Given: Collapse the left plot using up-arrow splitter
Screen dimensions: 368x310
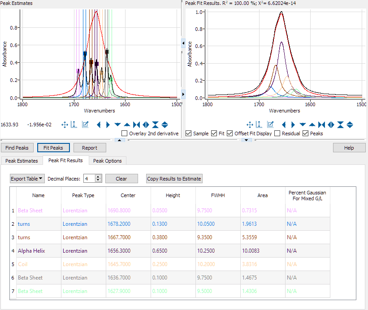Looking at the screenshot, I should click(120, 140).
